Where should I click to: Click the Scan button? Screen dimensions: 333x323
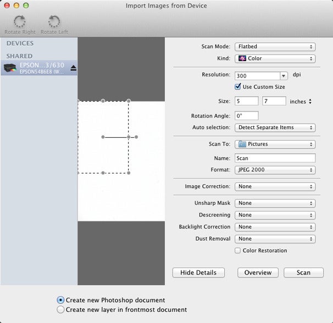coord(303,272)
